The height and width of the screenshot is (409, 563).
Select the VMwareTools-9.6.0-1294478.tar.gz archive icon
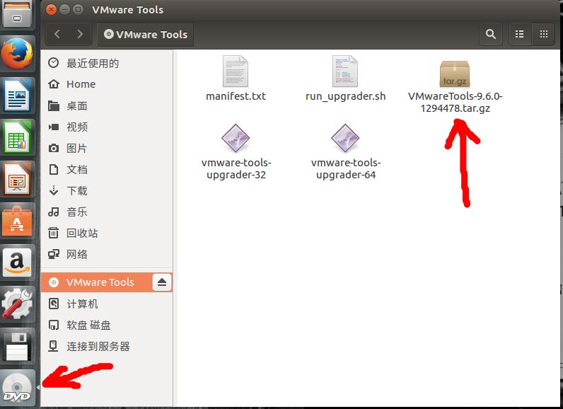(x=455, y=74)
